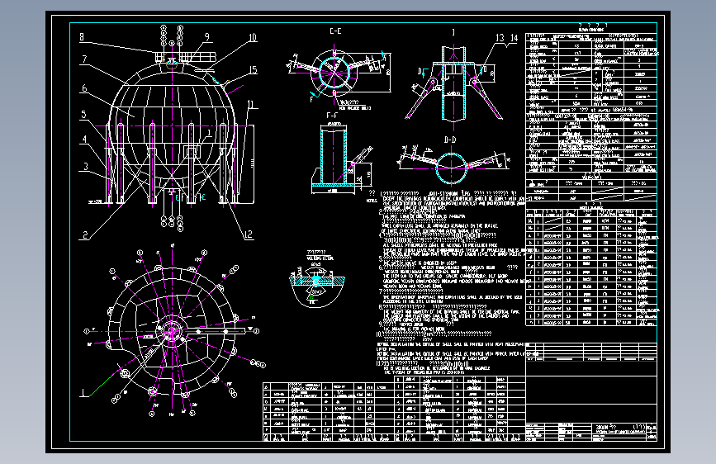Screen dimensions: 716x464
Task: Click the part callout number 12
Action: [x=249, y=234]
